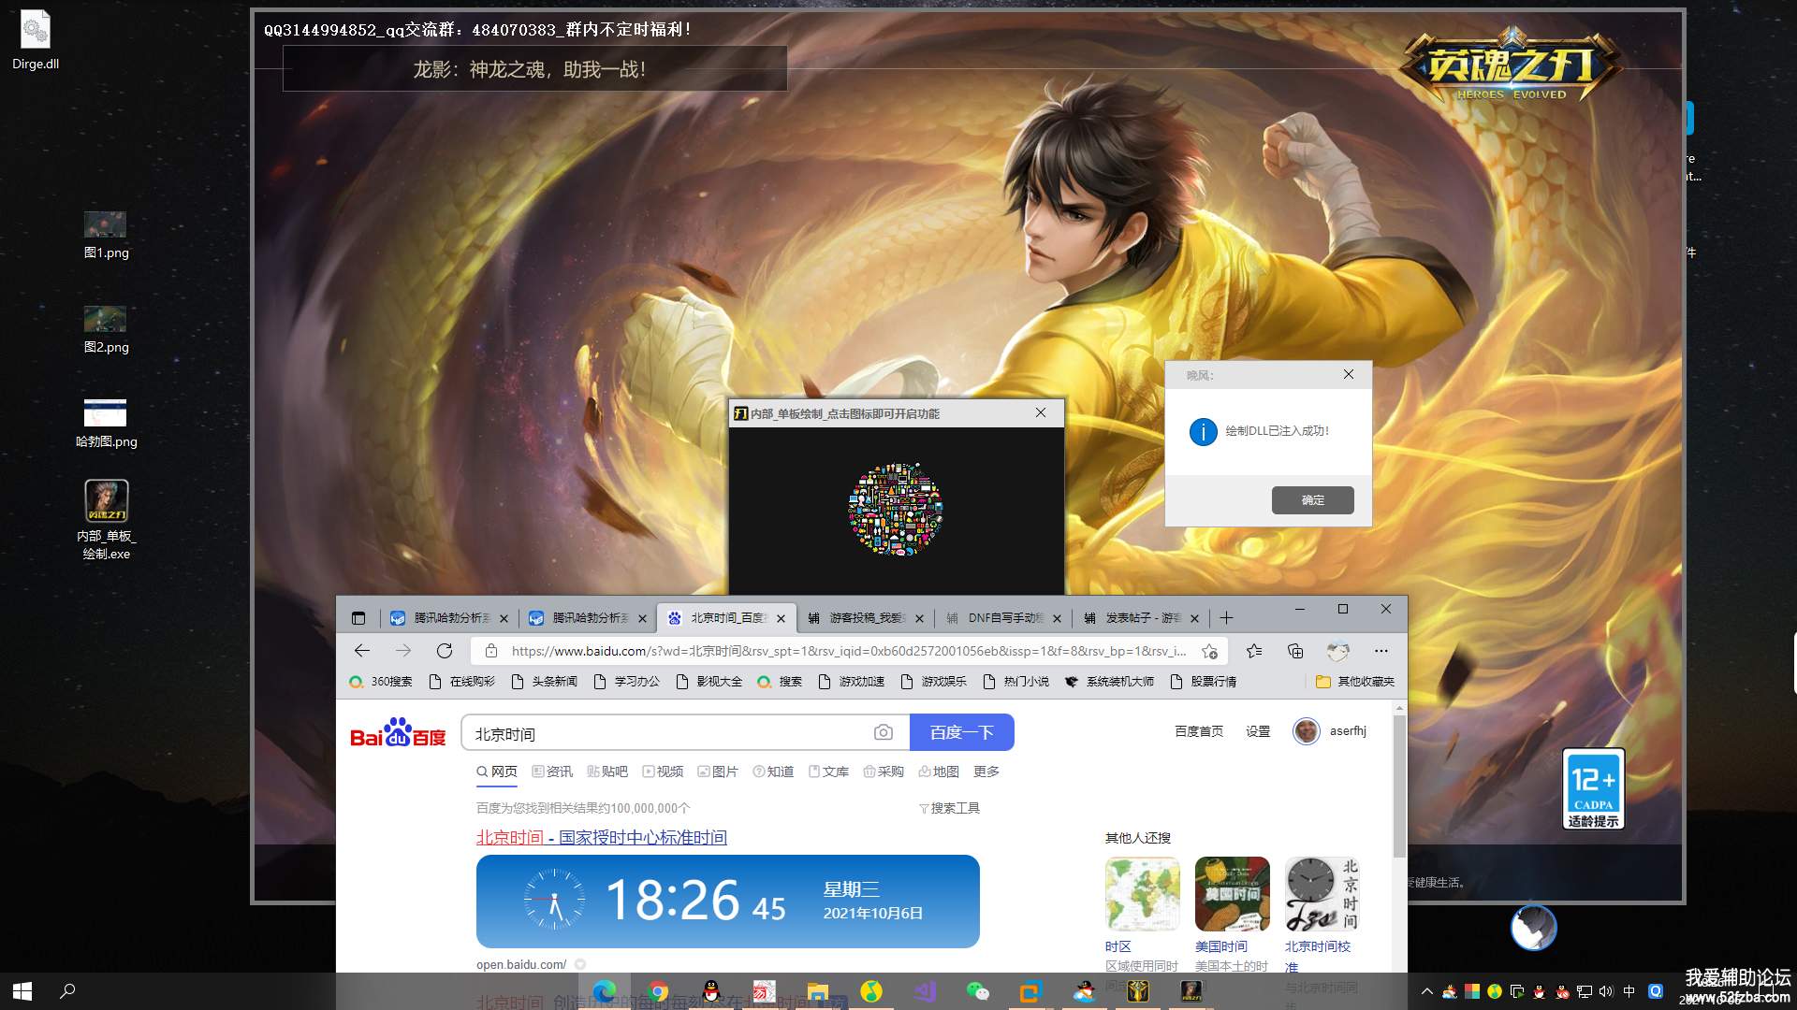Select the 视频 search category

click(x=663, y=772)
